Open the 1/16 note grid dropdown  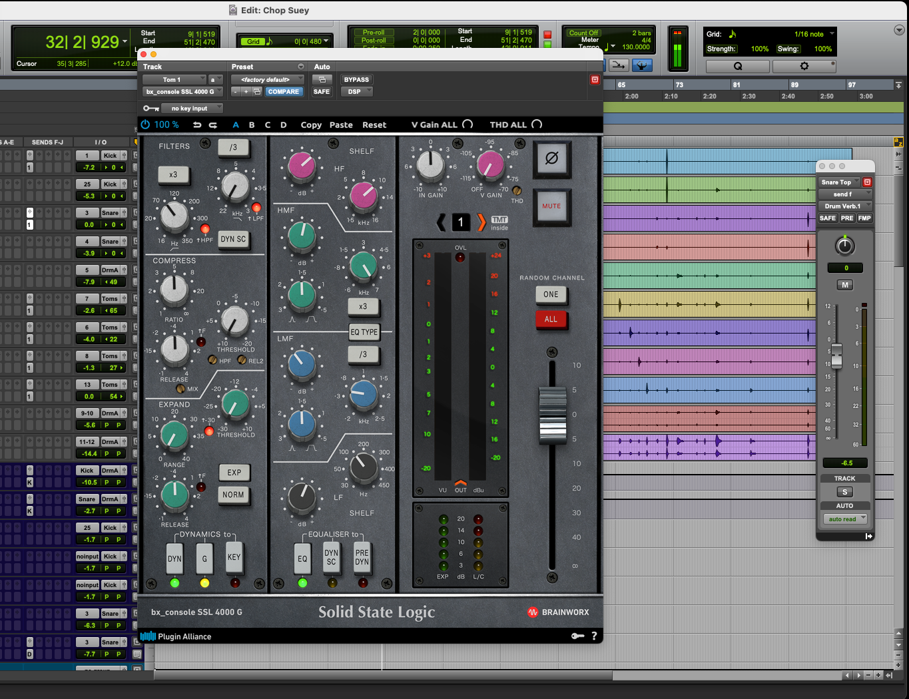[x=814, y=34]
